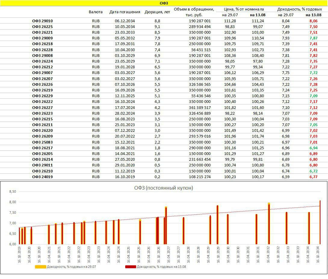328x279 pixels.
Task: Select the Цена, % от номинала header
Action: pos(244,9)
